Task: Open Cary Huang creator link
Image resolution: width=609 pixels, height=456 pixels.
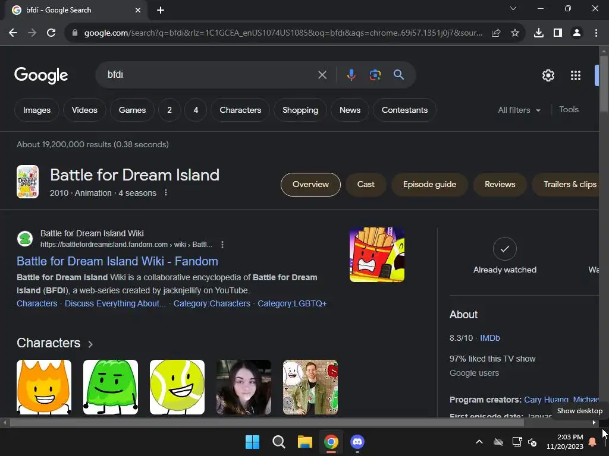Action: tap(546, 400)
